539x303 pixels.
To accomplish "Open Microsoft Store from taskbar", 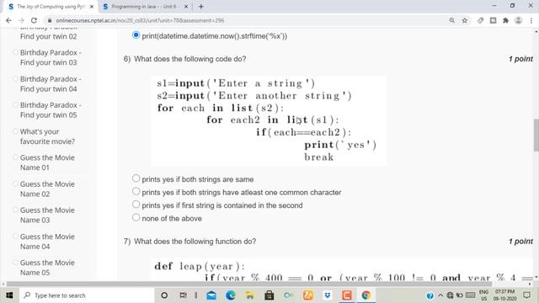I will (269, 295).
